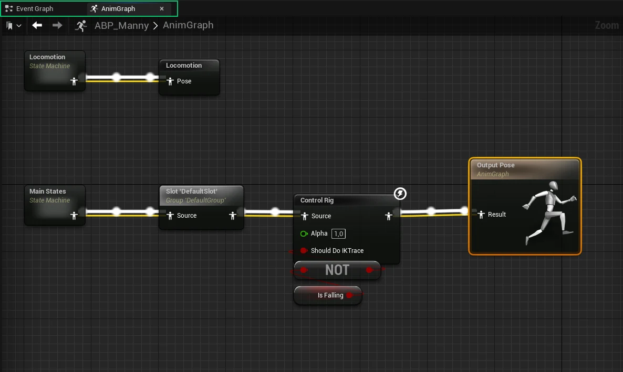Screen dimensions: 623x372
Task: Toggle the fast path lightning icon on Control Rig
Action: pos(400,194)
